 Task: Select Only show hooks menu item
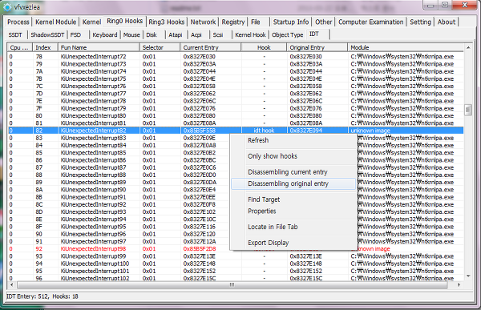(x=293, y=156)
